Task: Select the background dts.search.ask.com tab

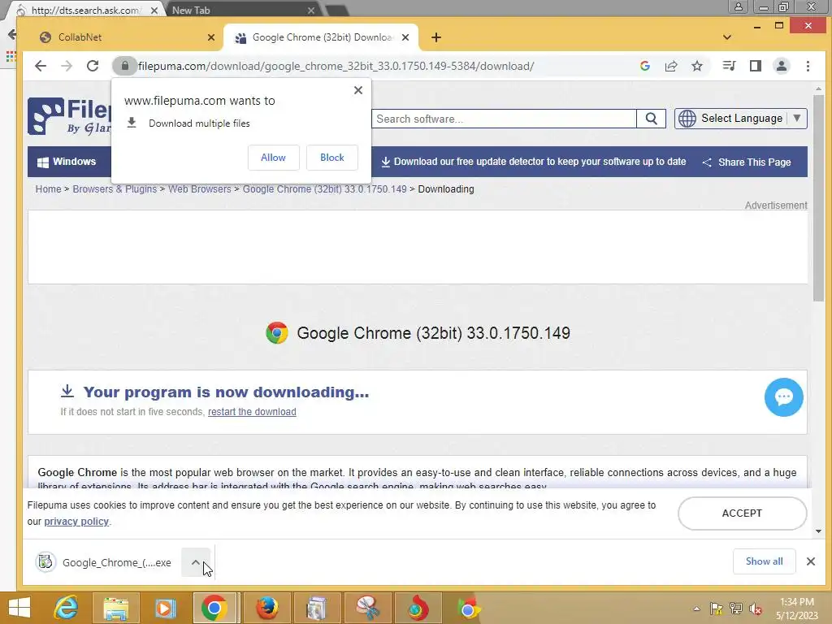Action: click(x=84, y=10)
